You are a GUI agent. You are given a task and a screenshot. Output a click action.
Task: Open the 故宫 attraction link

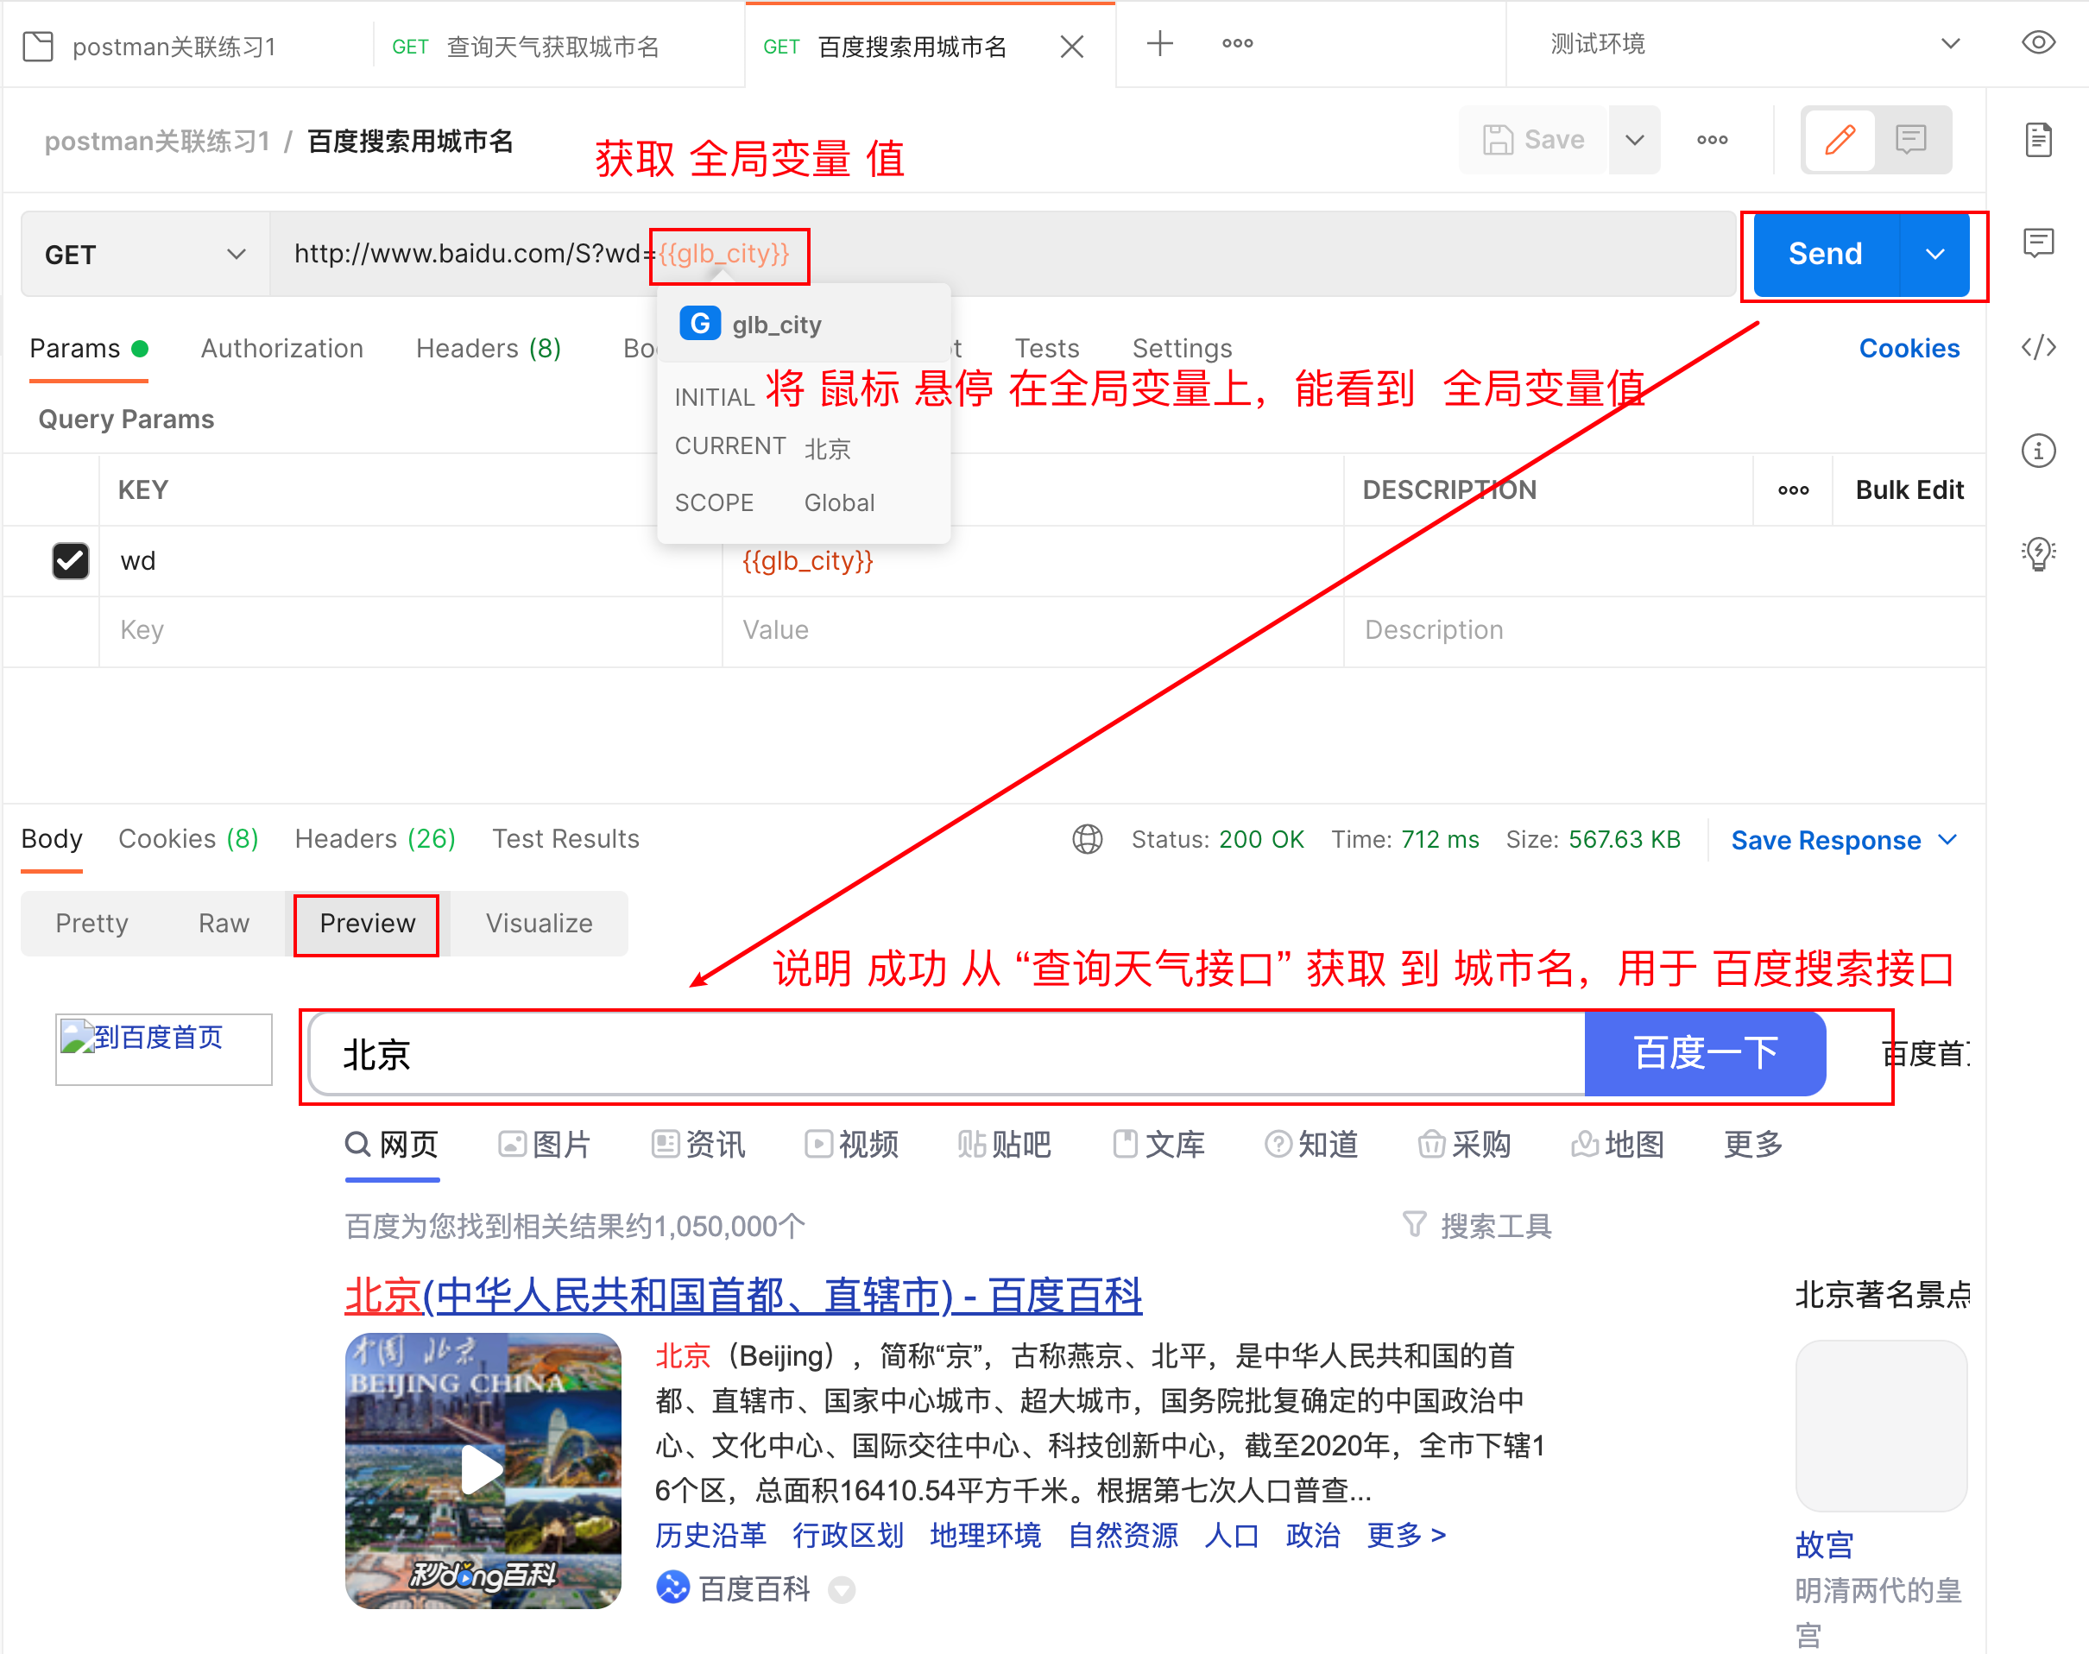[x=1824, y=1544]
